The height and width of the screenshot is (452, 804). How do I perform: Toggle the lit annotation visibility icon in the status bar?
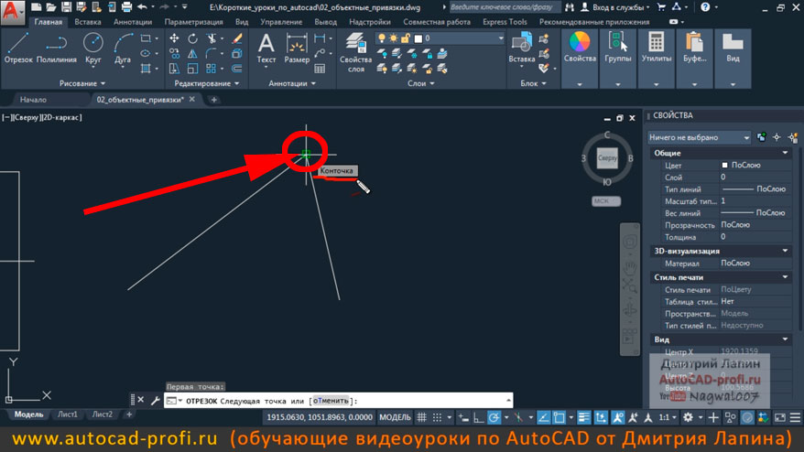[618, 417]
